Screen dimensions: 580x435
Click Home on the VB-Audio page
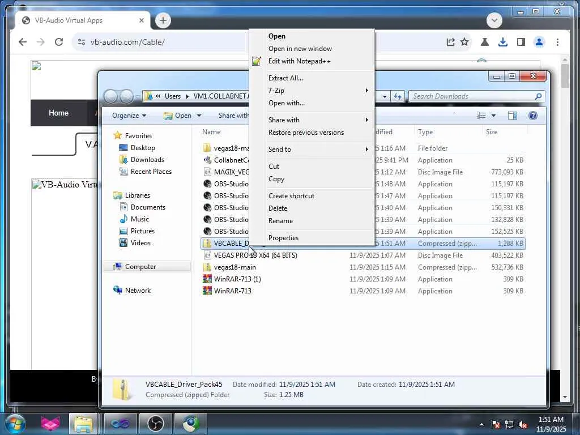pos(58,113)
